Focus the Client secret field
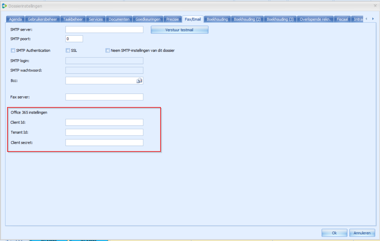The height and width of the screenshot is (241, 380). click(104, 142)
